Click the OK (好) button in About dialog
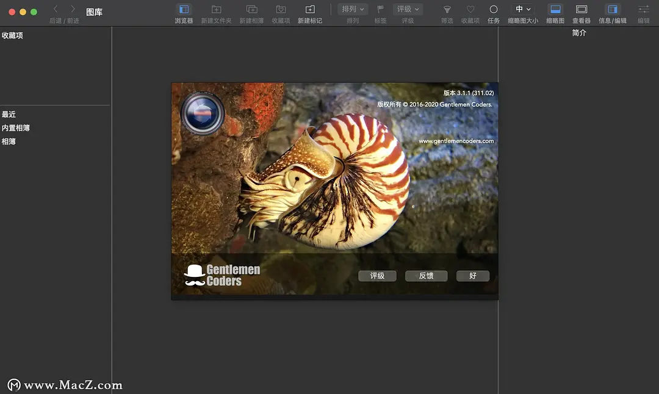 point(473,276)
